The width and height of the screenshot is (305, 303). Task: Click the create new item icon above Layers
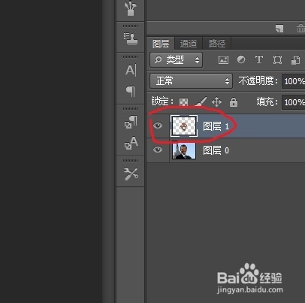point(279,29)
